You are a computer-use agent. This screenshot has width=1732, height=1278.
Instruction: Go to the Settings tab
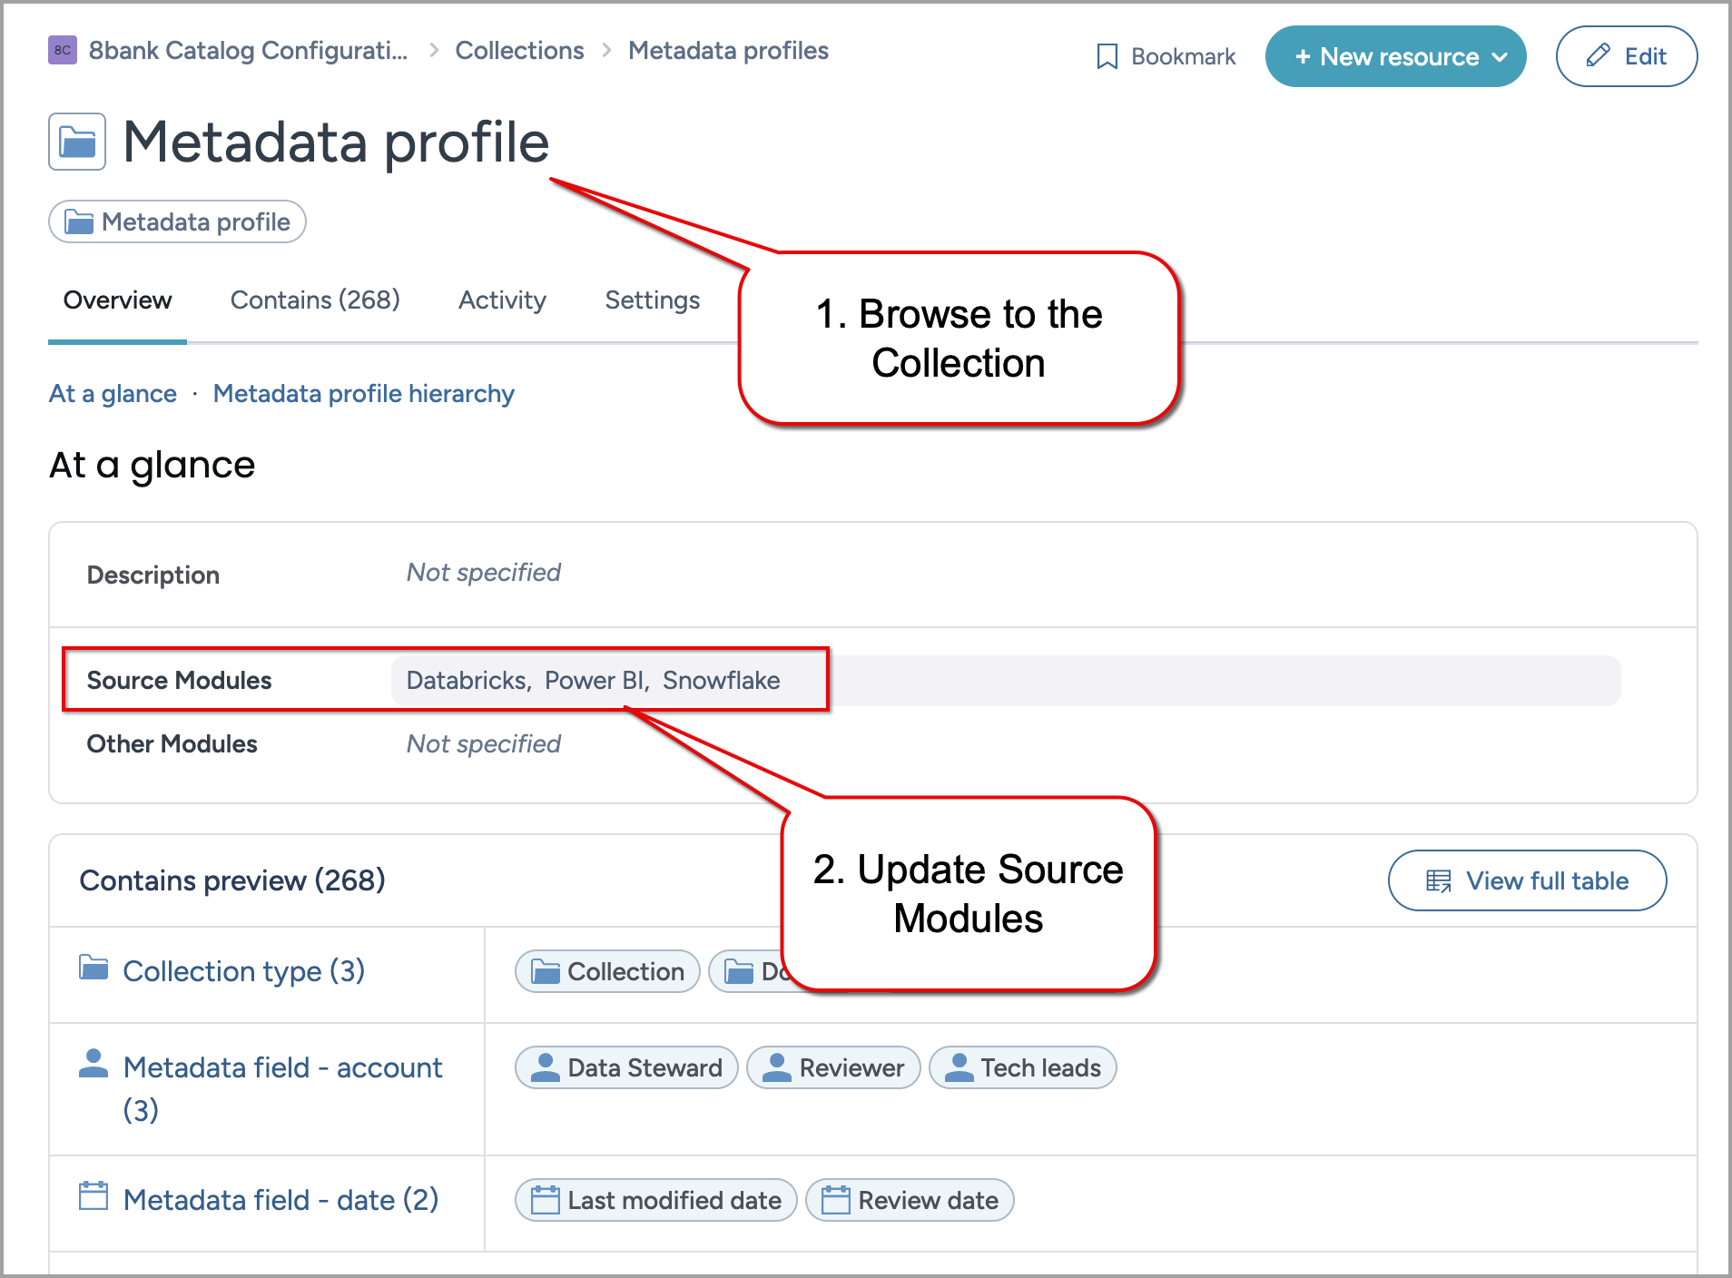tap(652, 300)
